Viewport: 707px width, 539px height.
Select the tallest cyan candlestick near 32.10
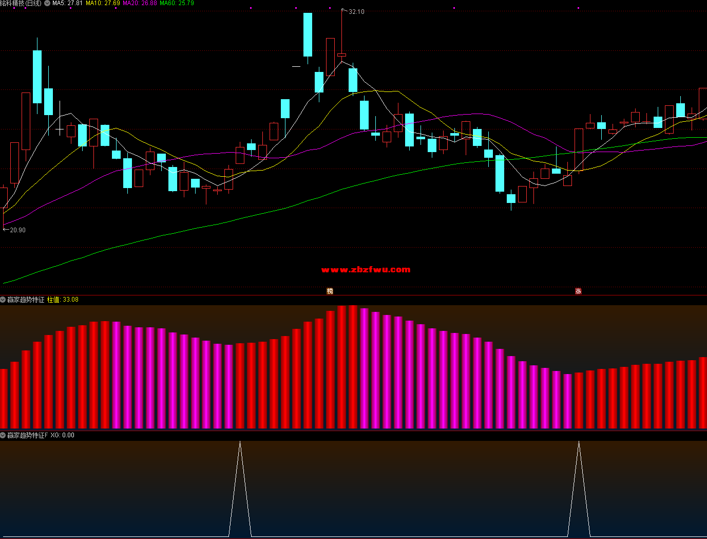tap(308, 35)
